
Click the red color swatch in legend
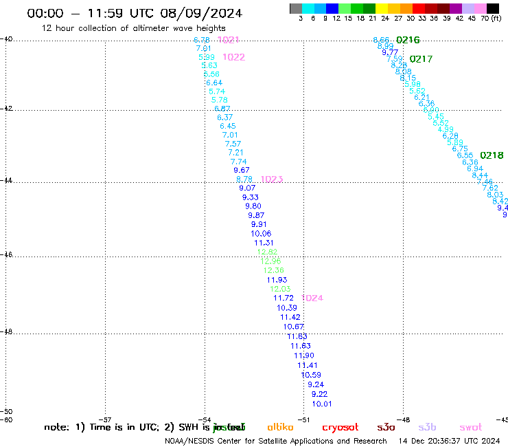coord(419,8)
